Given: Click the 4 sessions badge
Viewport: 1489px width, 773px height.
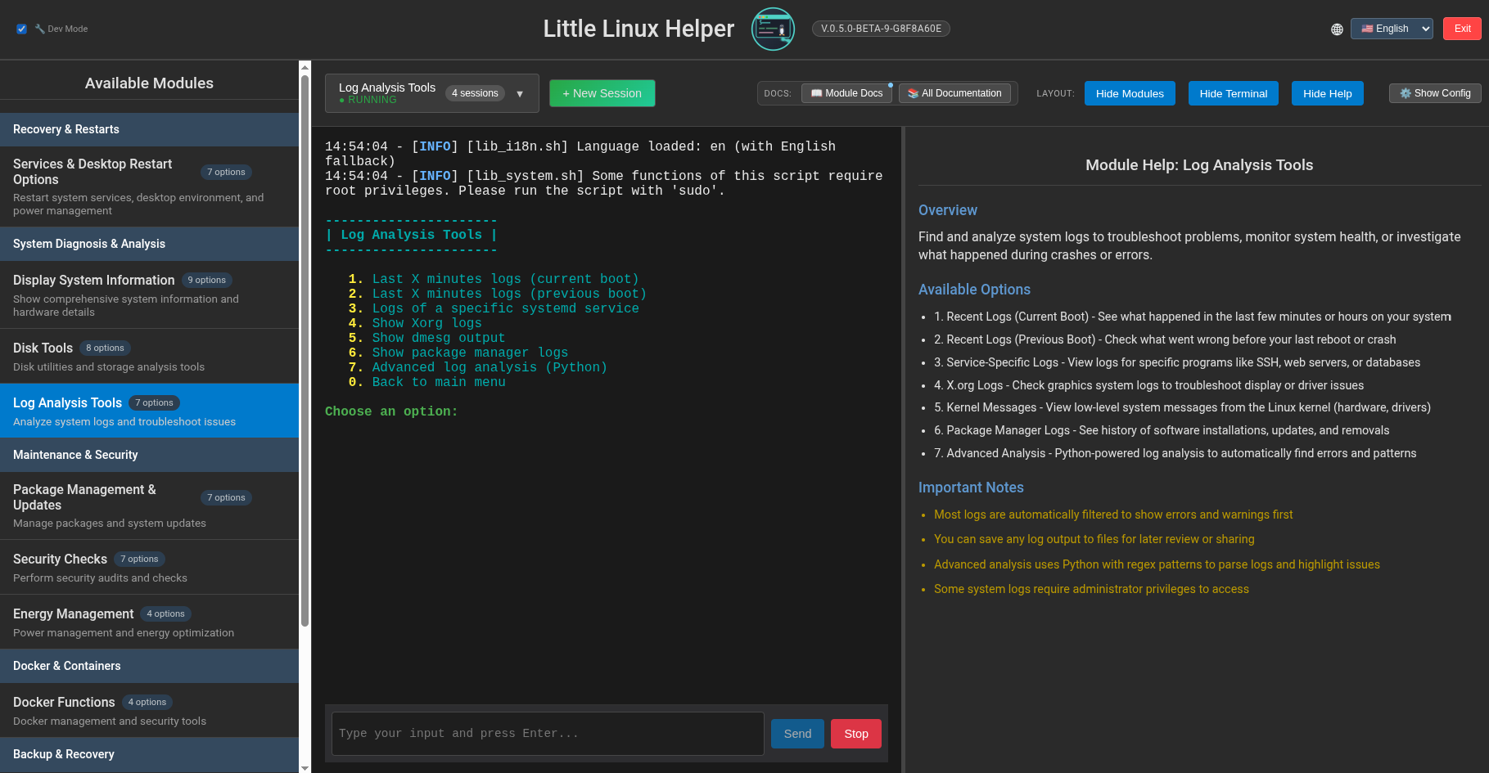Looking at the screenshot, I should (475, 93).
